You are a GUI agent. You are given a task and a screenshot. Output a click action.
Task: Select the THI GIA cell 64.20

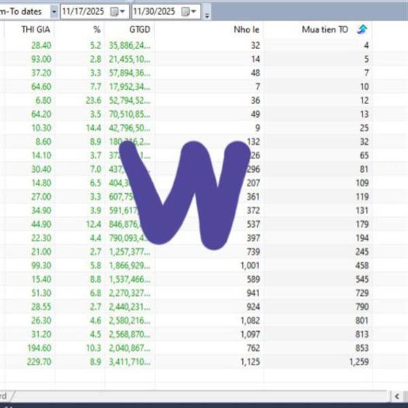click(41, 114)
